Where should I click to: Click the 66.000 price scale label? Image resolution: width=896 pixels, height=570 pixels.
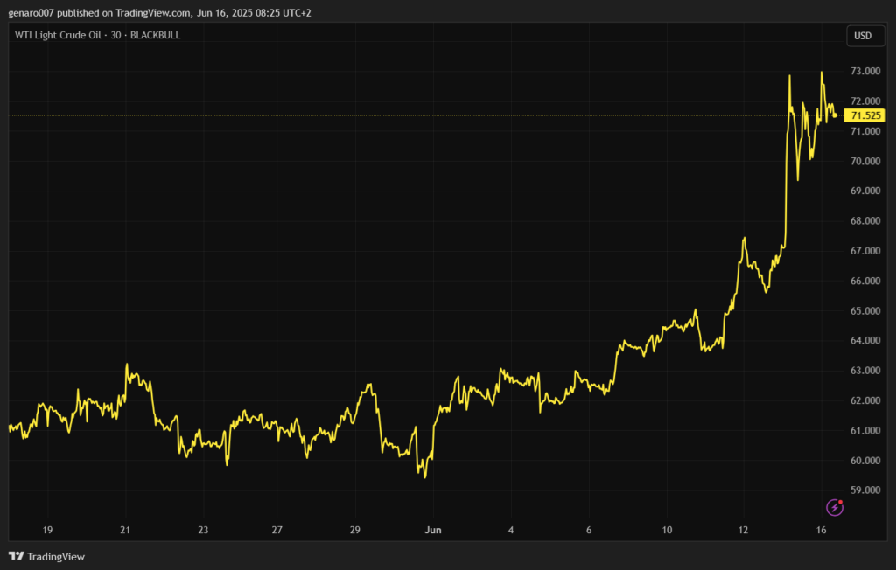click(864, 281)
